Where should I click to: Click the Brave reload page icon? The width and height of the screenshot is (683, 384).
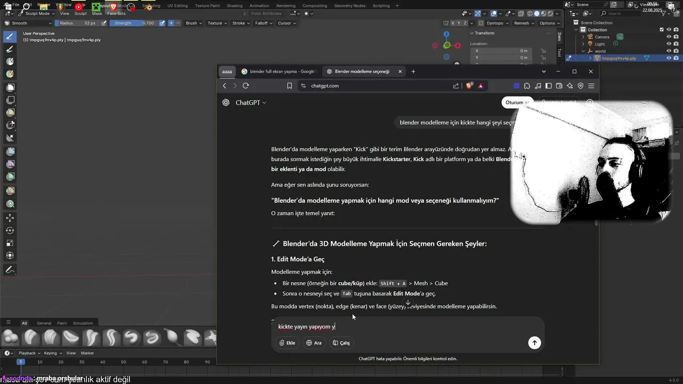pos(245,85)
